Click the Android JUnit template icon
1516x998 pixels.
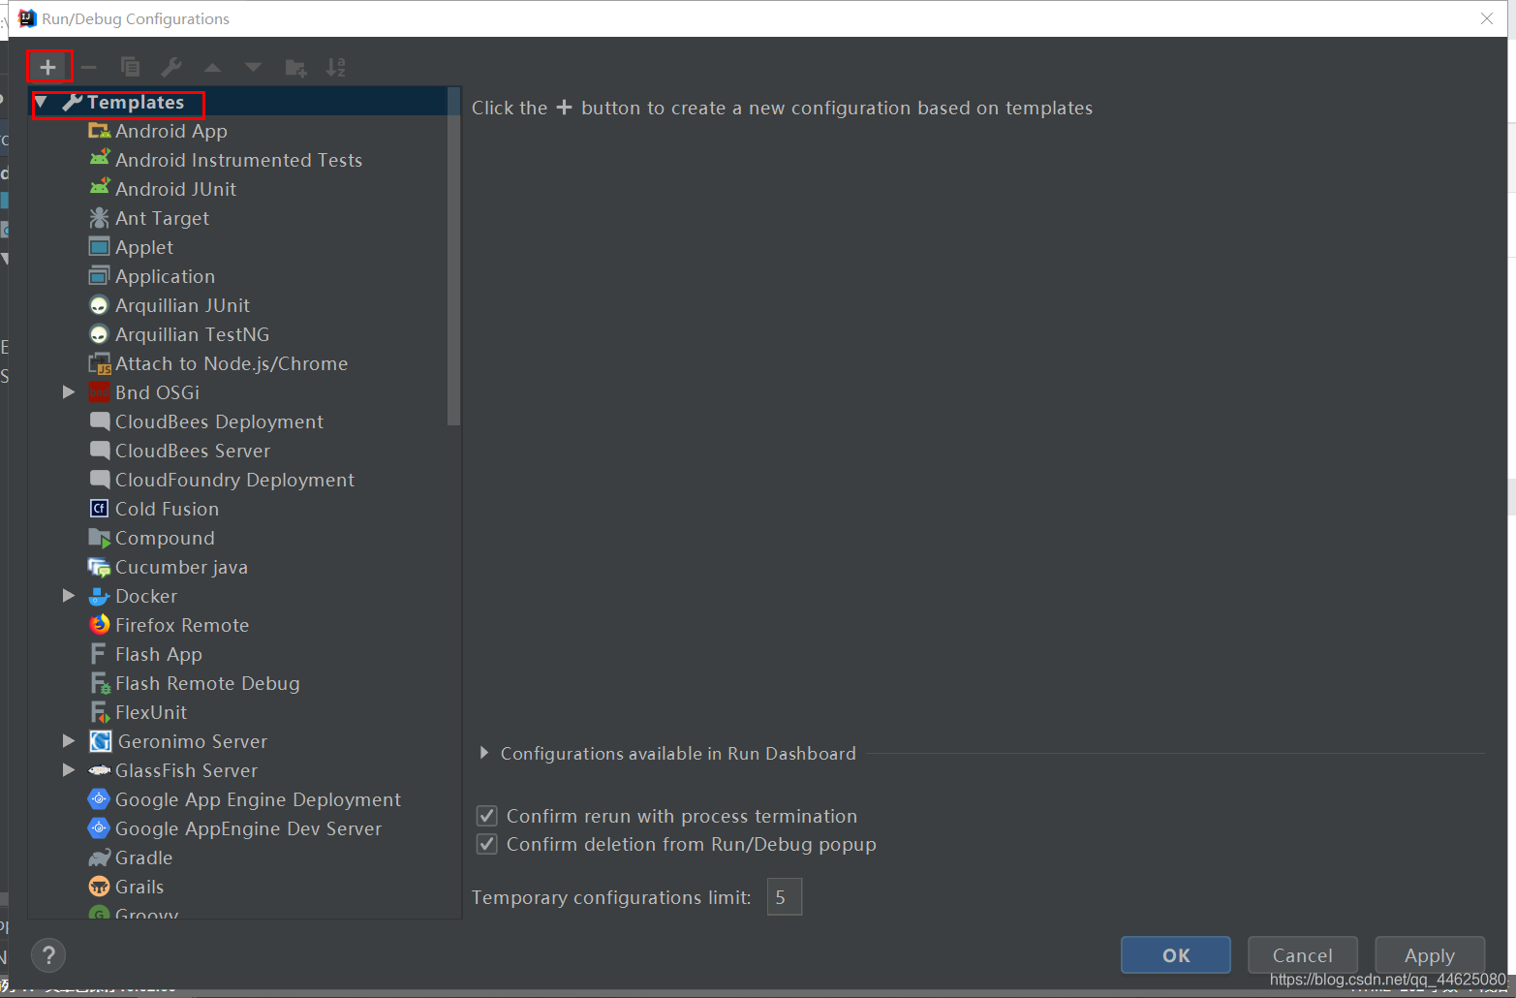pyautogui.click(x=99, y=188)
